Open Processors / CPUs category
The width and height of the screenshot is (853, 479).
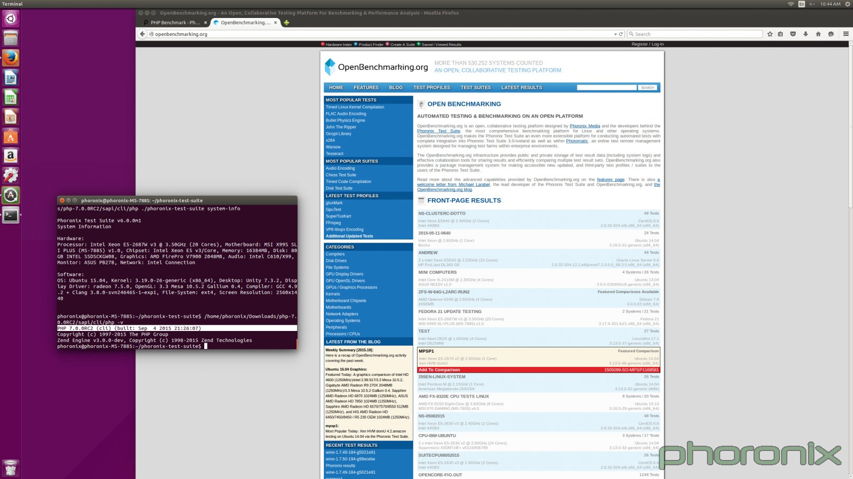point(343,334)
